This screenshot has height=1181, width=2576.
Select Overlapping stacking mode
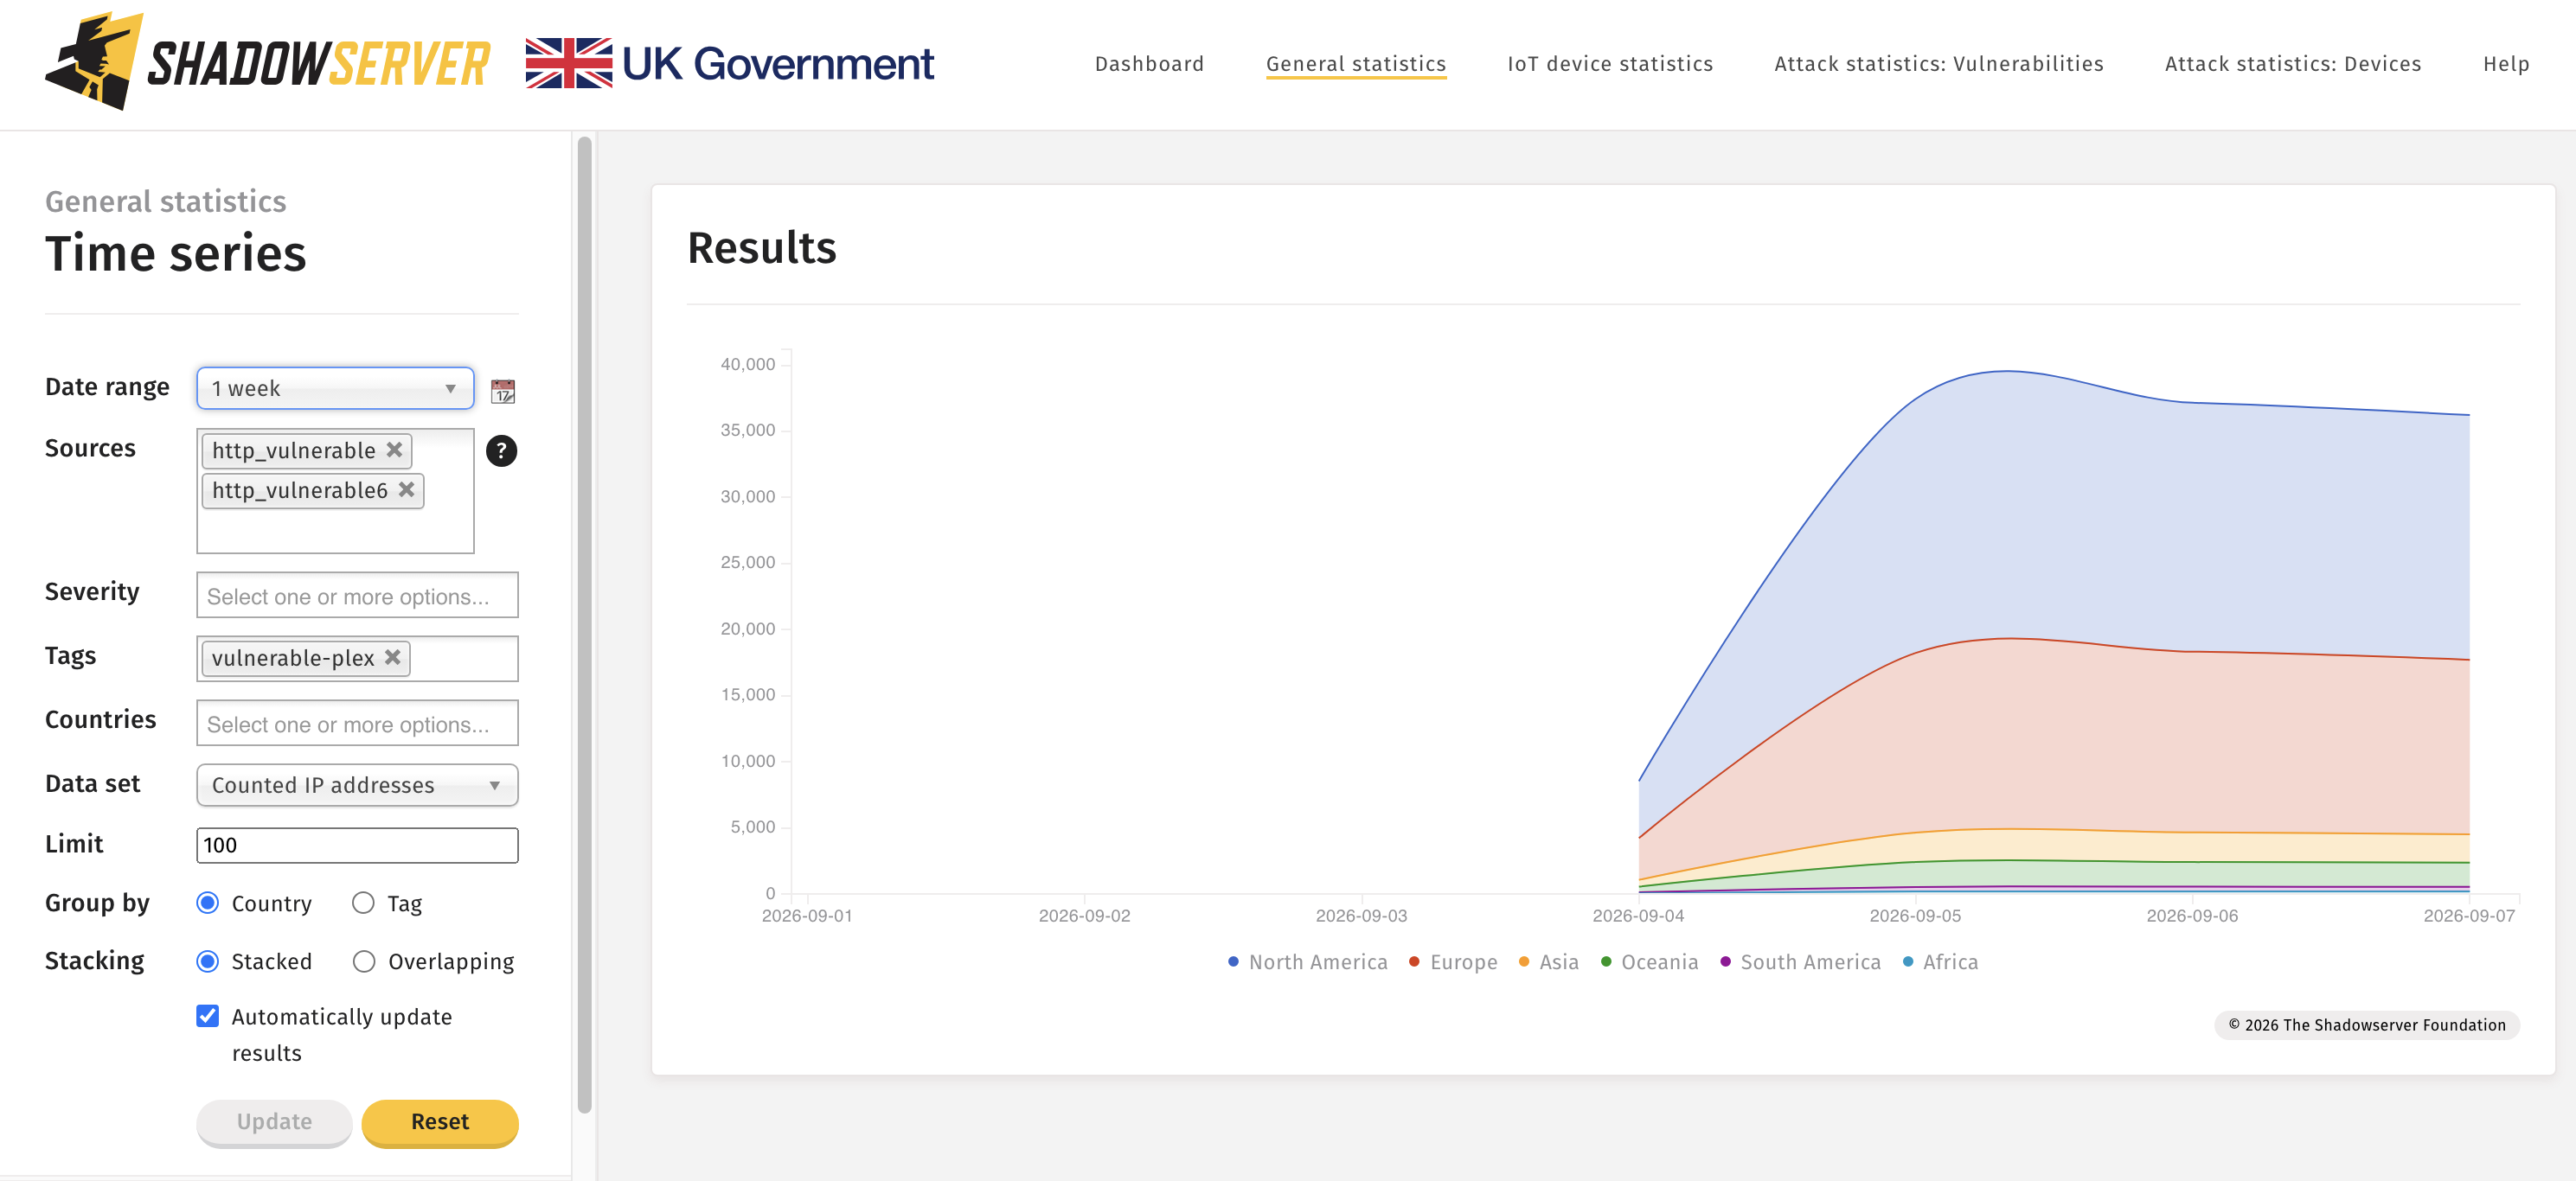point(364,961)
